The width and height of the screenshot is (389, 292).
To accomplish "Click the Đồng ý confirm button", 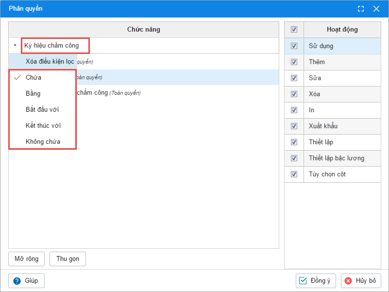I will (316, 281).
